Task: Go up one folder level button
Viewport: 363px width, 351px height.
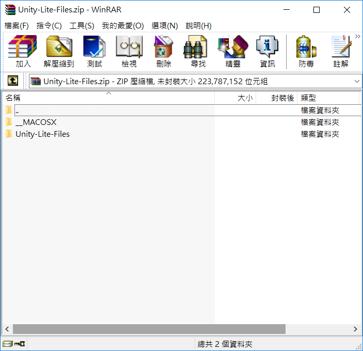Action: pyautogui.click(x=13, y=81)
